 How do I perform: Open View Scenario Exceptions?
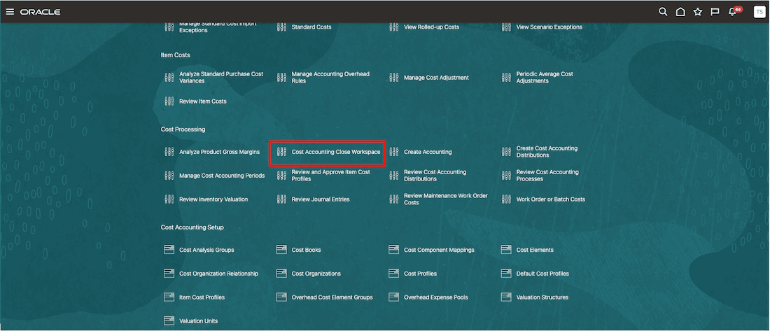549,27
